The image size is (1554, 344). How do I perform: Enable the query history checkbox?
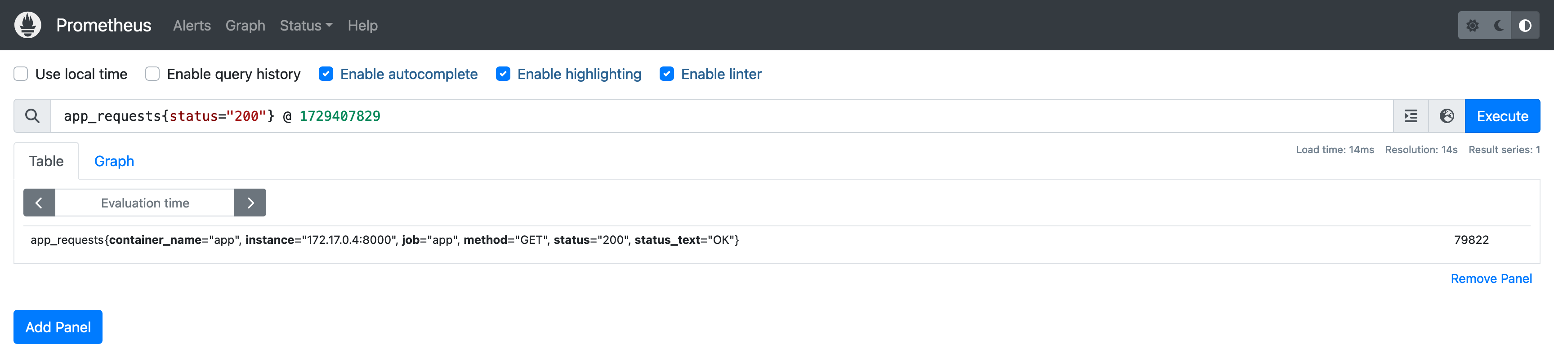pos(152,74)
